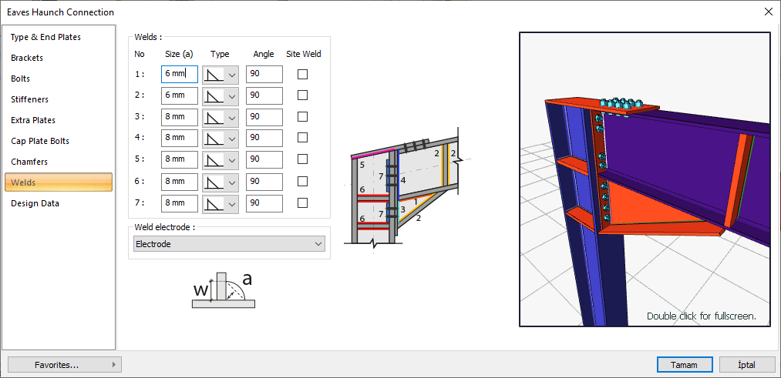
Task: Click the fillet weld type icon for weld 3
Action: (214, 117)
